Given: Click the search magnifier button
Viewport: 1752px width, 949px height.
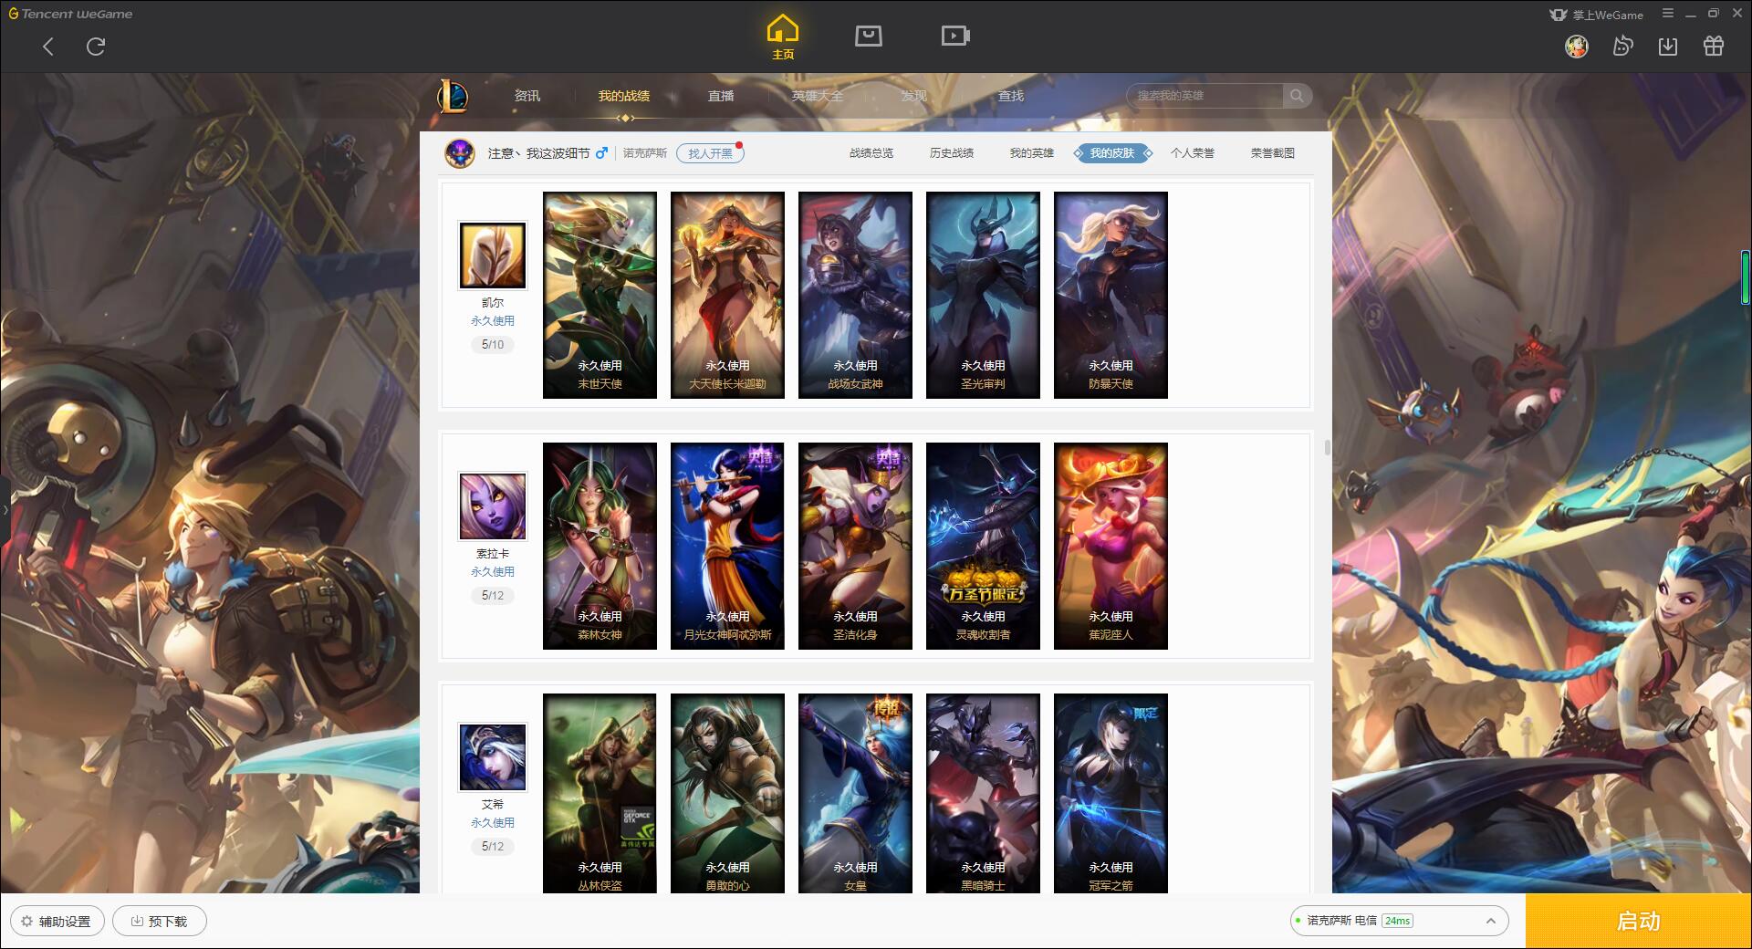Looking at the screenshot, I should coord(1297,96).
